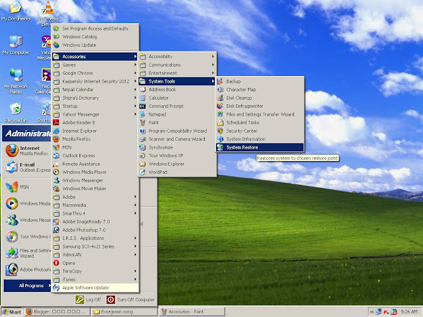The height and width of the screenshot is (317, 423).
Task: Switch to Evergreen song taskbar folder
Action: tap(124, 312)
